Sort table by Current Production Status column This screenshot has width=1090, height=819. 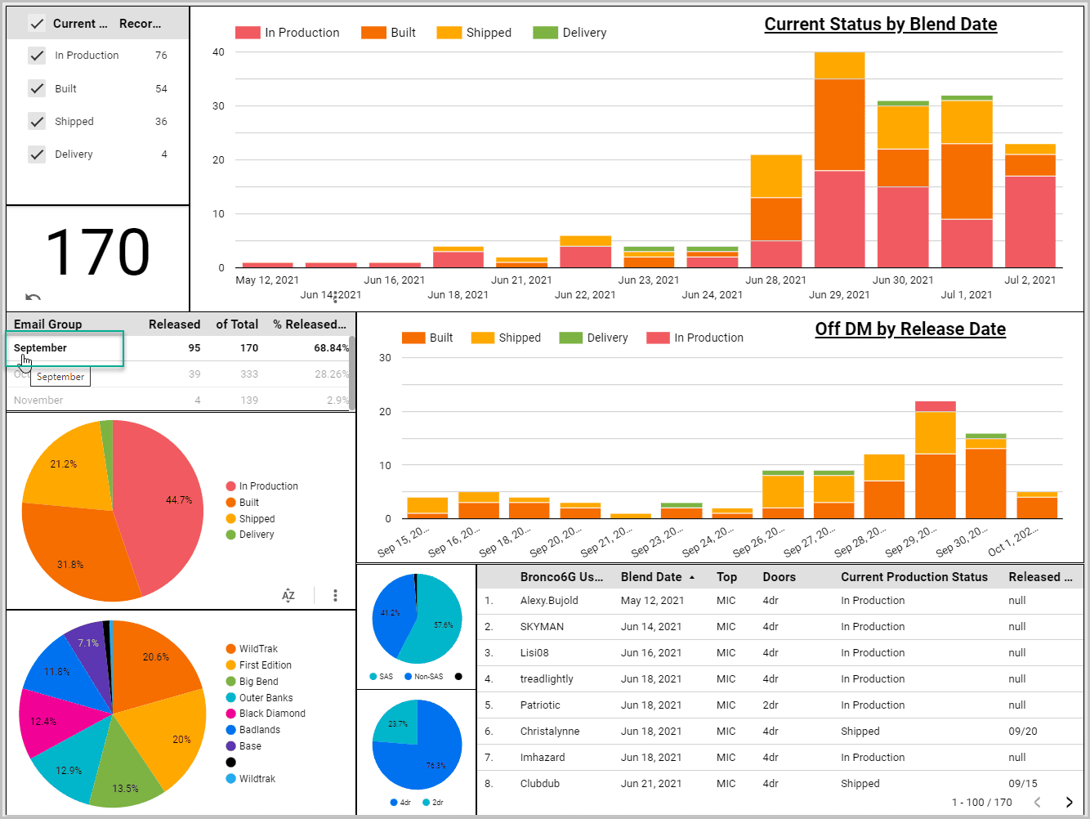[914, 577]
